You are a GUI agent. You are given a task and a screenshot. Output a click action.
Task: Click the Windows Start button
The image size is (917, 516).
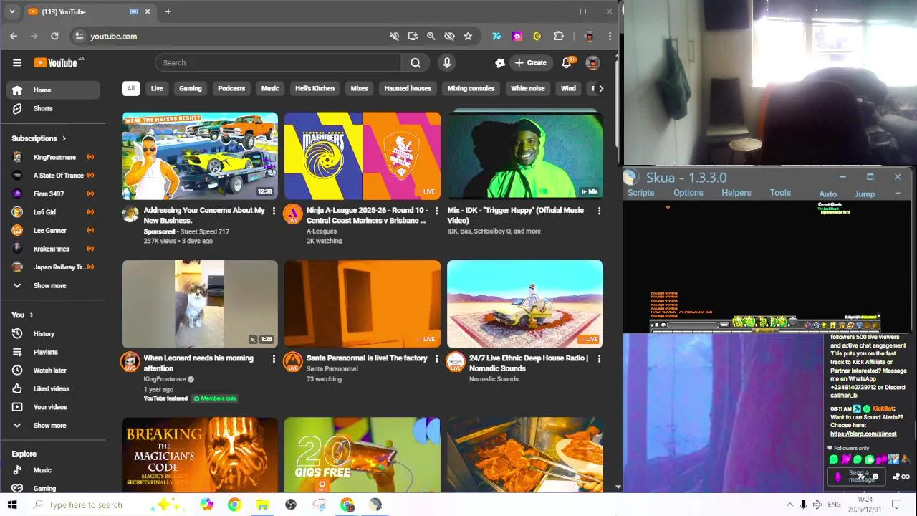pyautogui.click(x=12, y=505)
